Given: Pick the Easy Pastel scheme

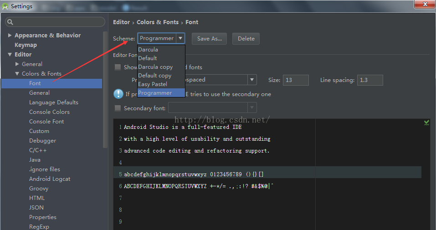Looking at the screenshot, I should (161, 84).
